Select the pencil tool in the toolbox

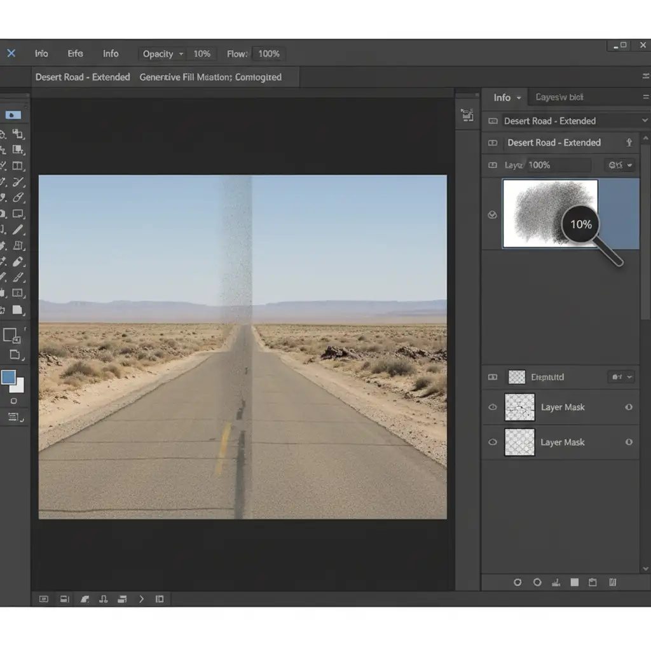(x=18, y=230)
